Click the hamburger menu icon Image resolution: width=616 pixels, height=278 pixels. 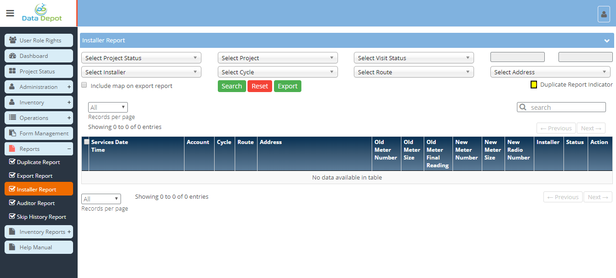(x=10, y=13)
